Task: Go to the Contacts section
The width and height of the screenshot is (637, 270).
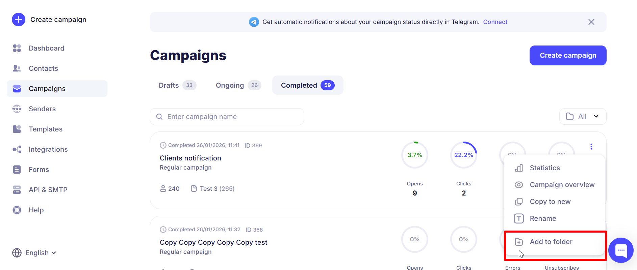Action: (43, 68)
